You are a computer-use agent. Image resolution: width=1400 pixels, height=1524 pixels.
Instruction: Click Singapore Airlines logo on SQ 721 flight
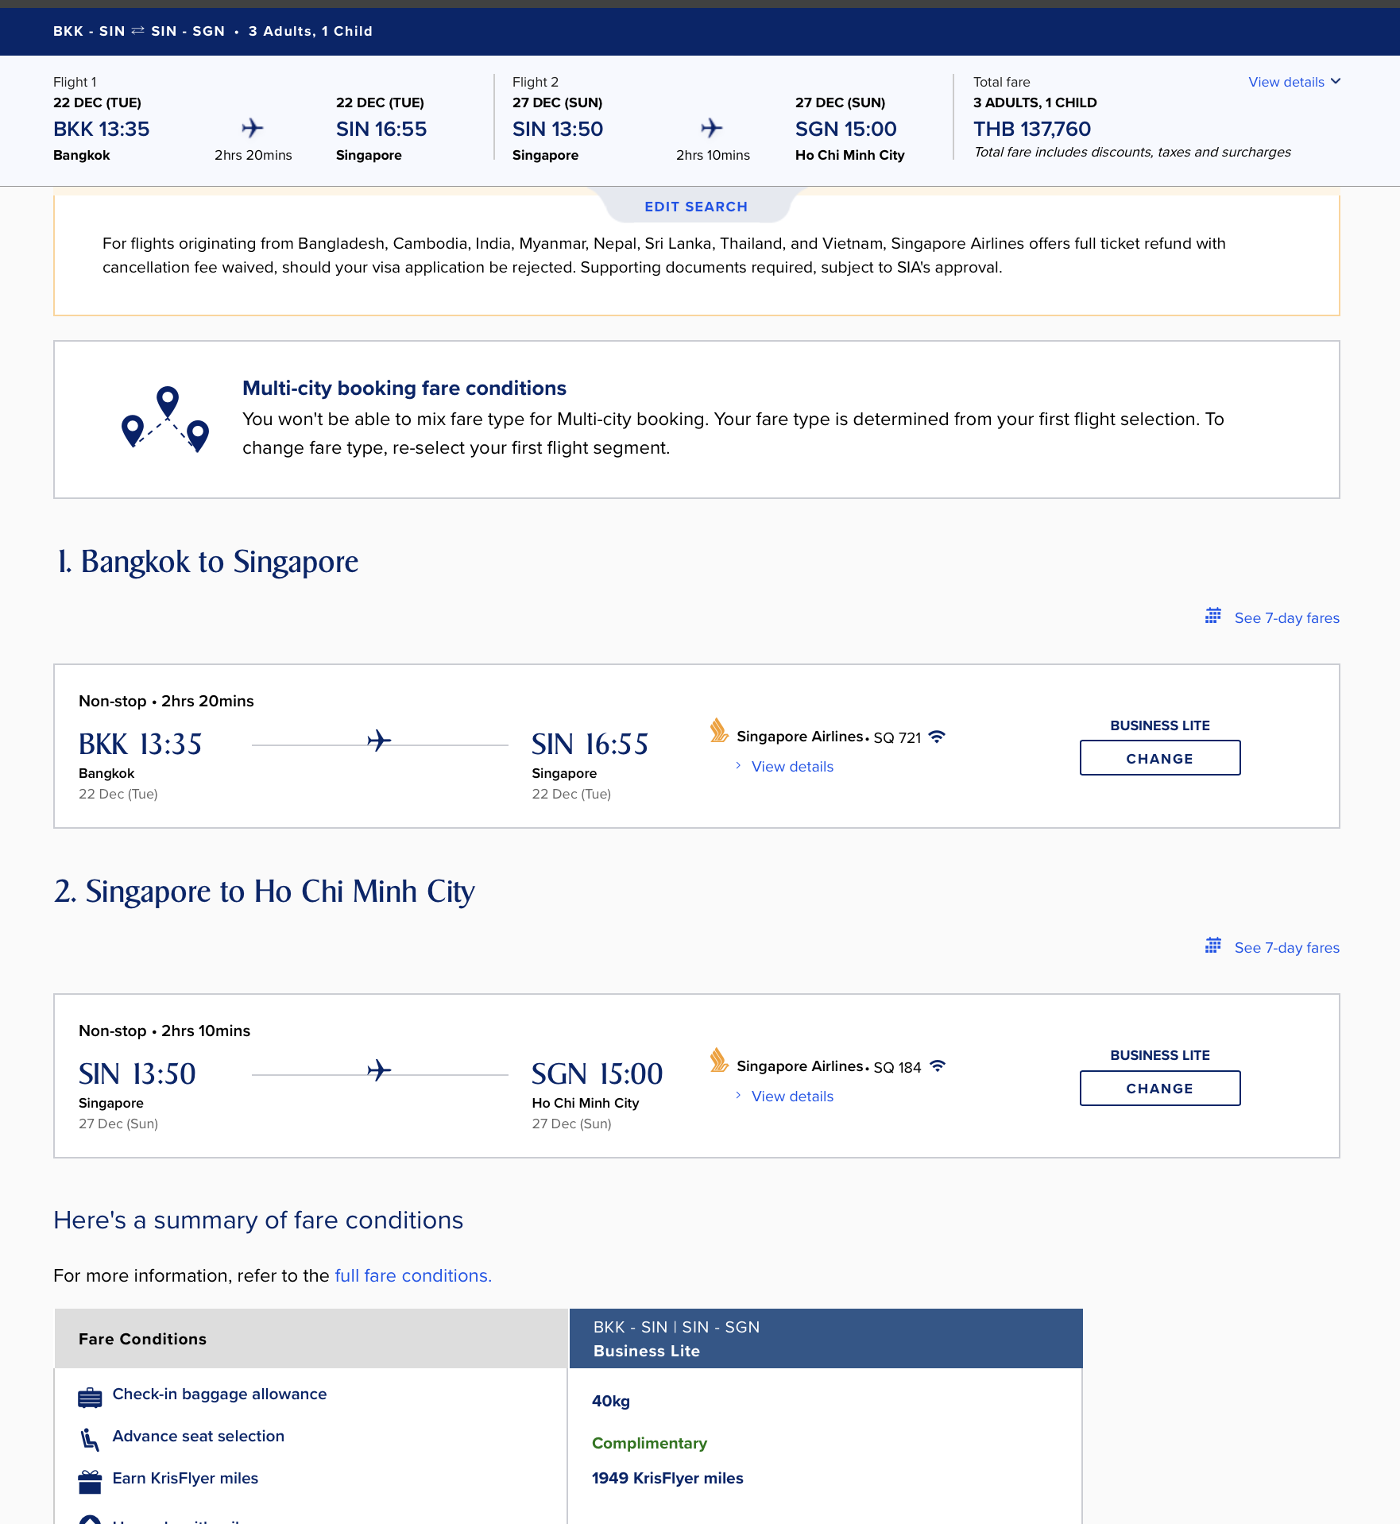(x=719, y=731)
